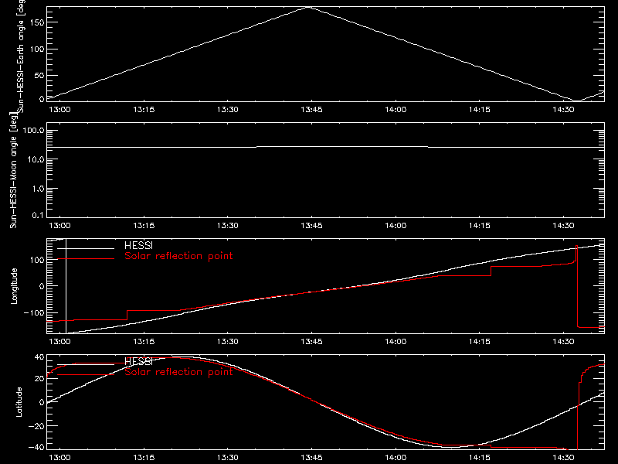Click the Longitude axis title
618x464 pixels.
[x=14, y=286]
